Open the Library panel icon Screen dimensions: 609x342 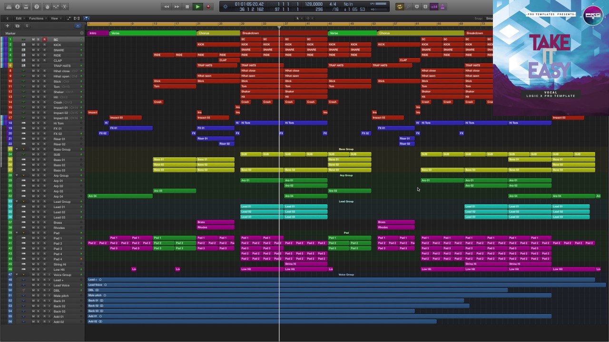coord(9,7)
